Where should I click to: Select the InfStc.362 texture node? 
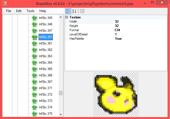(46, 50)
